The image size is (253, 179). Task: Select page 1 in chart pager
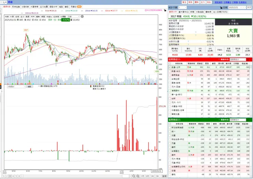tap(4, 176)
